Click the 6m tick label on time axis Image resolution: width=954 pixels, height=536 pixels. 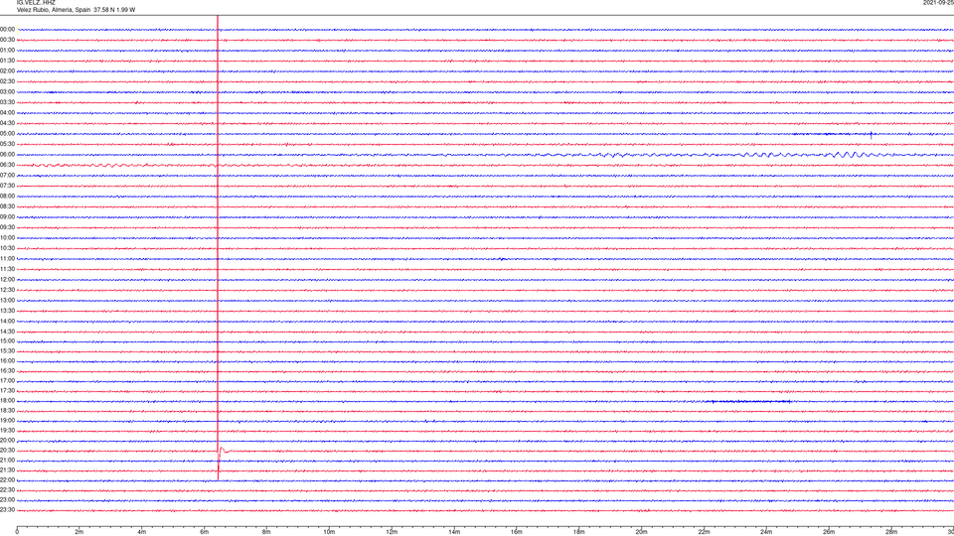point(204,532)
